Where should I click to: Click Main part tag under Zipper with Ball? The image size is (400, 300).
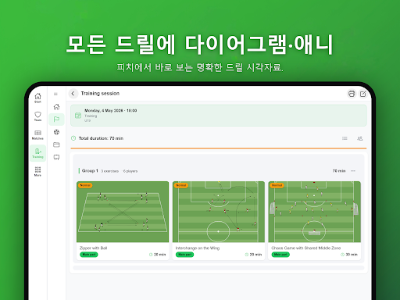click(89, 255)
